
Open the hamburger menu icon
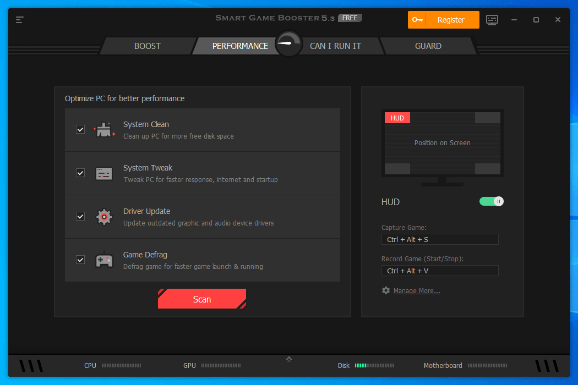pos(20,20)
